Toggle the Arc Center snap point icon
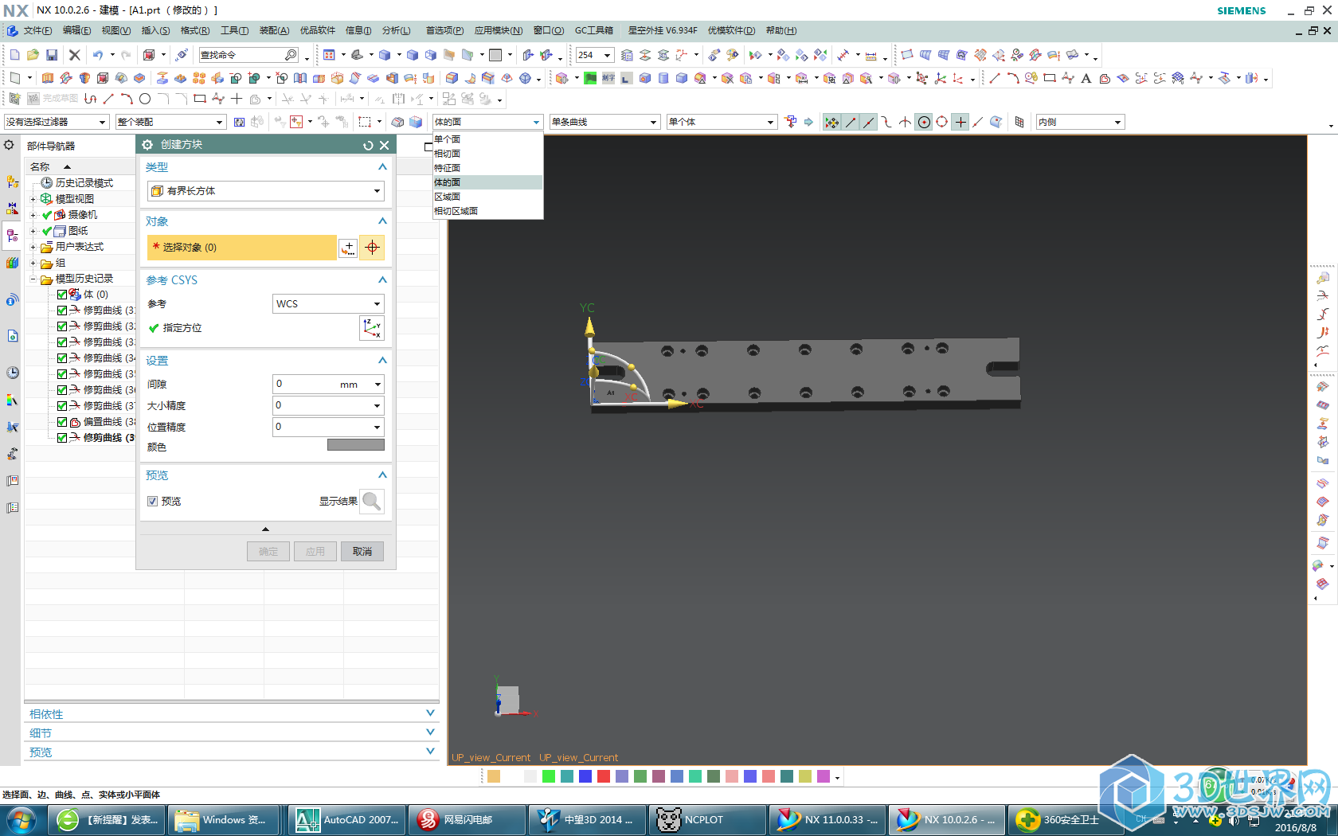 pos(924,122)
